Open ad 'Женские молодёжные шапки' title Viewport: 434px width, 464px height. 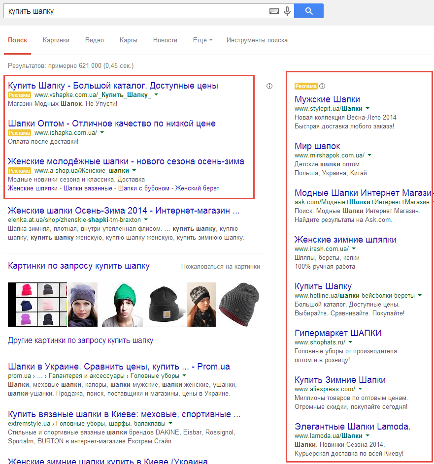coord(126,161)
